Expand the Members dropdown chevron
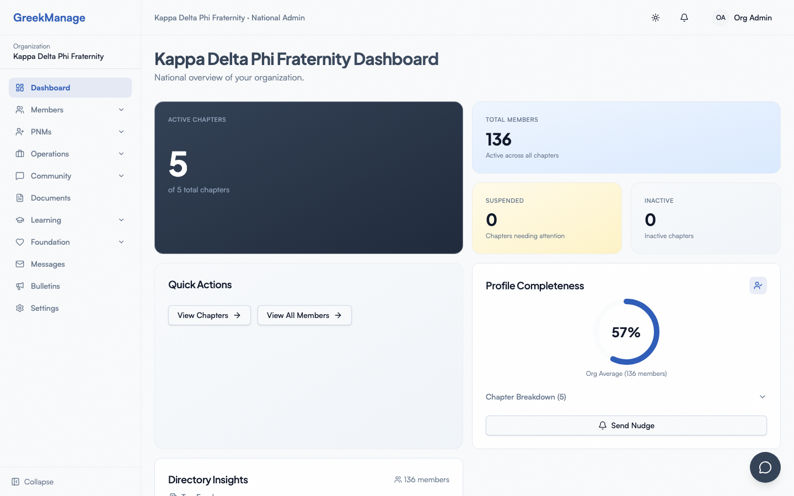794x496 pixels. 121,110
